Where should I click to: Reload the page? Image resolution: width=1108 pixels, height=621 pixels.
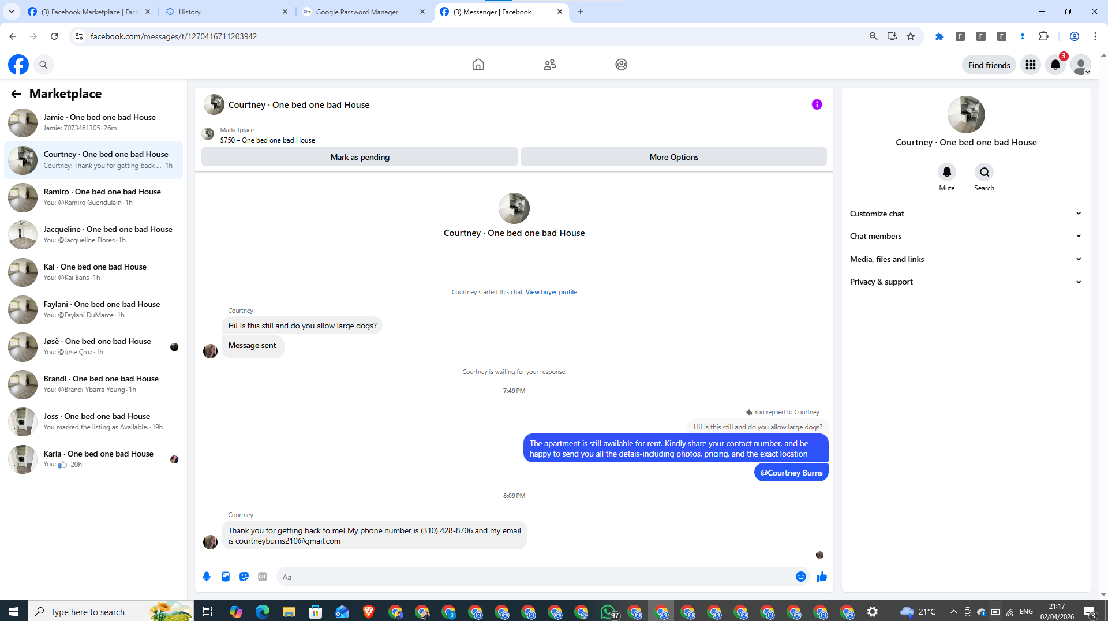54,36
